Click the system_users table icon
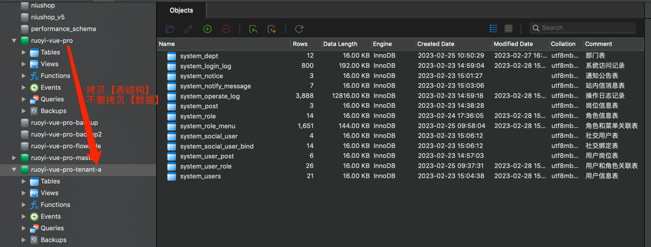Viewport: 651px width, 247px height. coord(172,177)
